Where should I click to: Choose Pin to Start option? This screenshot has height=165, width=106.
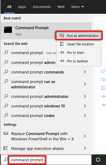tap(79, 53)
